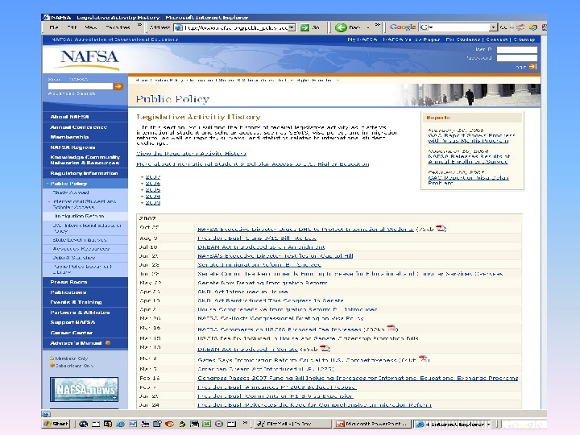
Task: Open the Feb 15 Congress Passes 2007 Funding Bill link
Action: (x=358, y=378)
